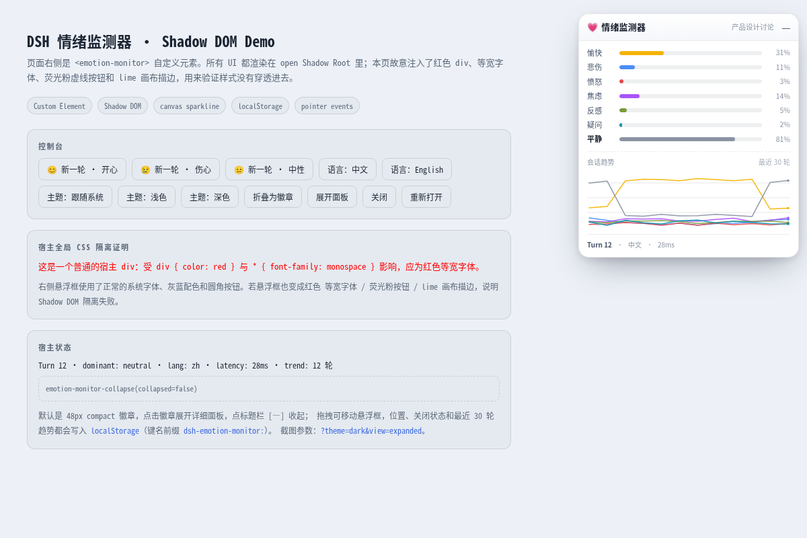
Task: Click the pointer events tag
Action: 327,106
